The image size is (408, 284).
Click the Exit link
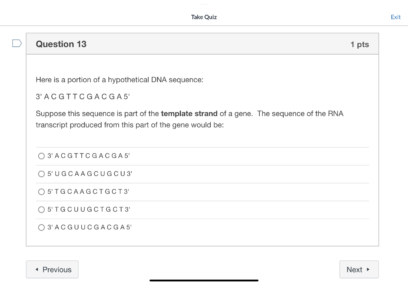pyautogui.click(x=396, y=17)
